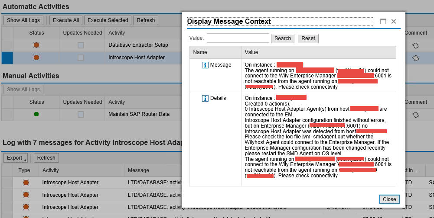Click Message label in dialog table
This screenshot has height=218, width=434.
(x=221, y=64)
